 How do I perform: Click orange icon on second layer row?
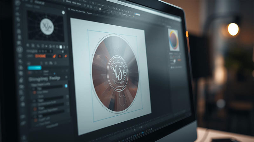coord(34,93)
